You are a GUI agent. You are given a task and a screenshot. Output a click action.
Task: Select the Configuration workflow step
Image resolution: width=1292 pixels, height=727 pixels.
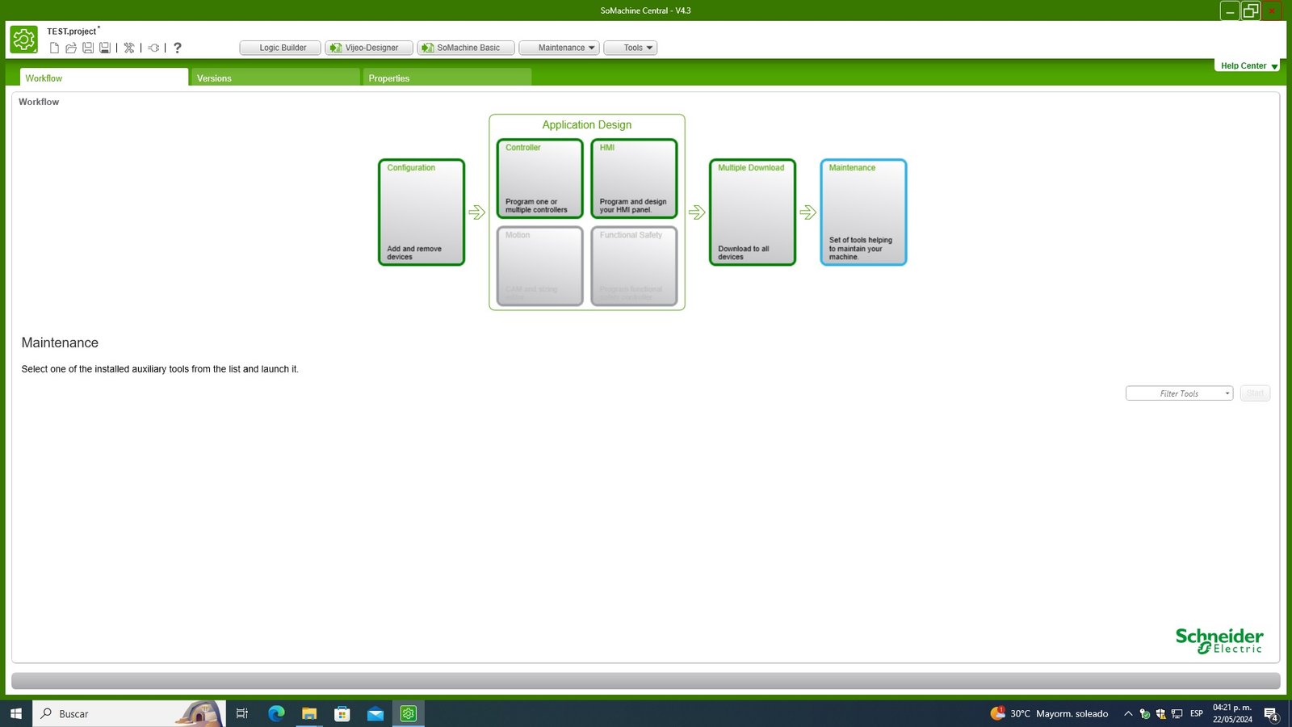[x=422, y=212]
